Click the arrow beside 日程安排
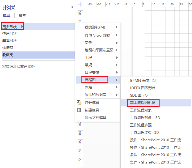 117,72
